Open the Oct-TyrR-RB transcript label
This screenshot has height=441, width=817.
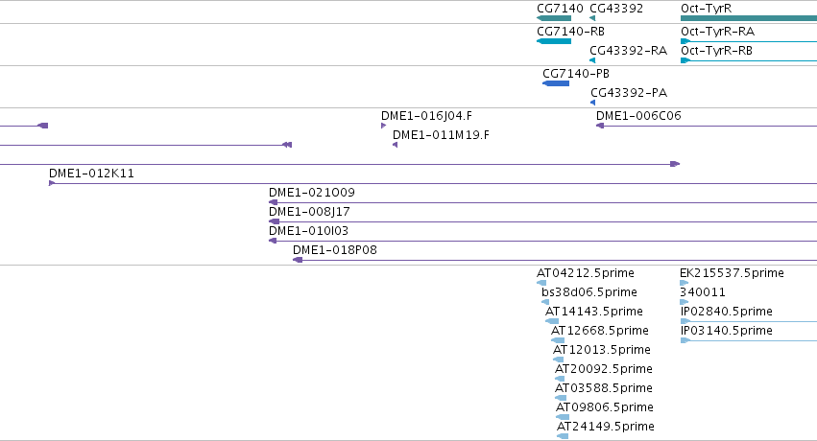pos(716,51)
